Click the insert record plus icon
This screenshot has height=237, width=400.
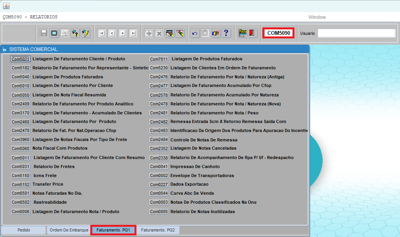click(149, 33)
